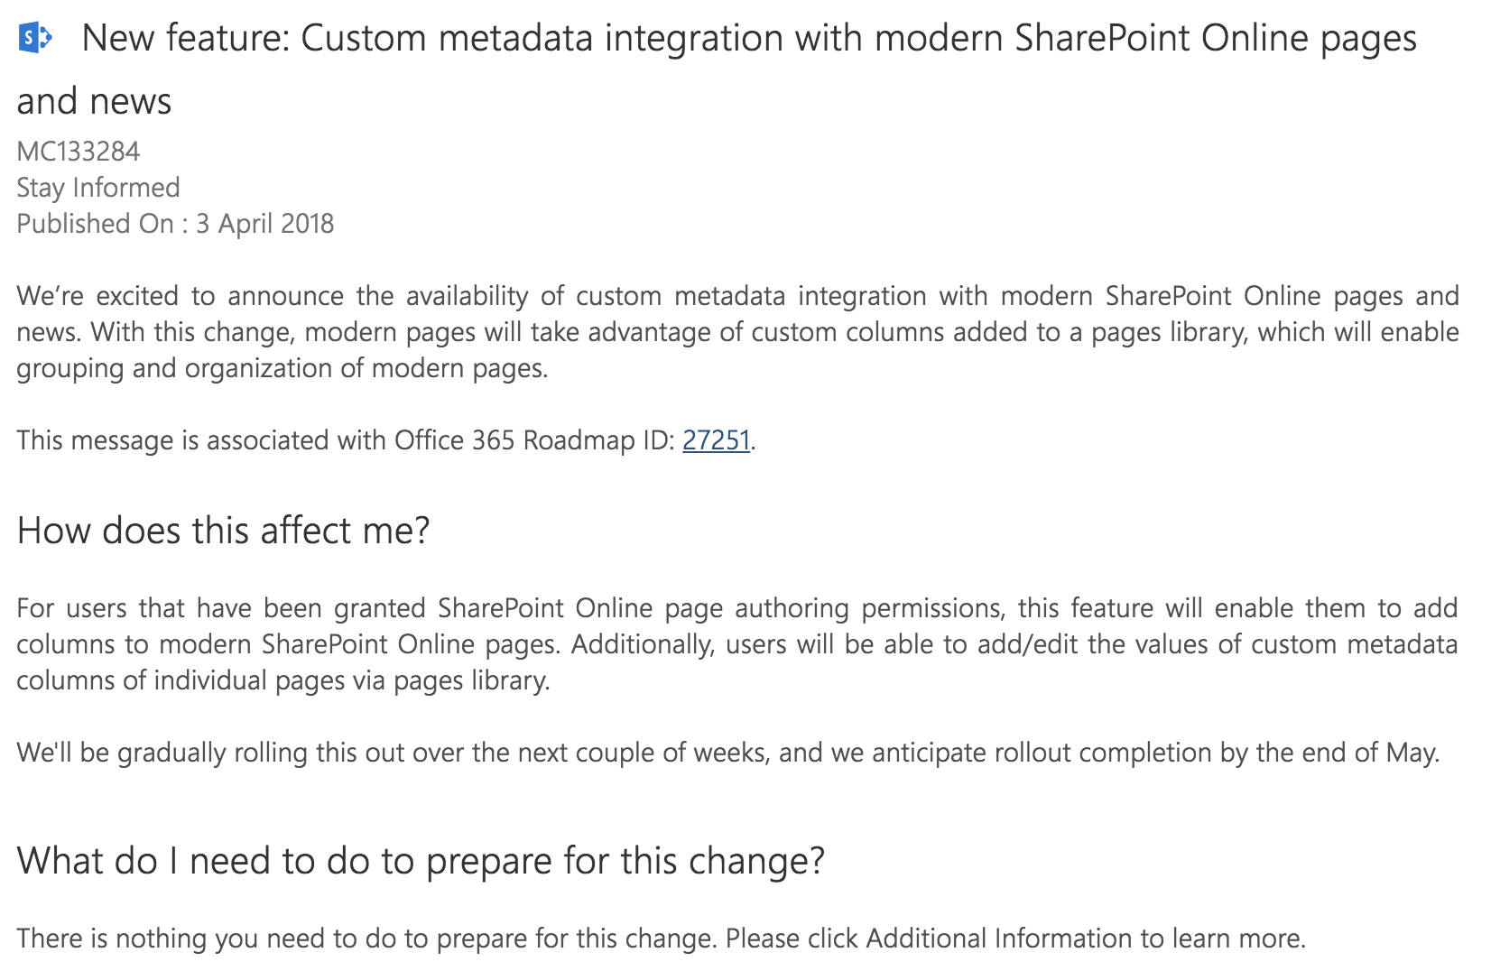Click the 'For users that have been granted' line
This screenshot has height=971, width=1491.
[737, 608]
